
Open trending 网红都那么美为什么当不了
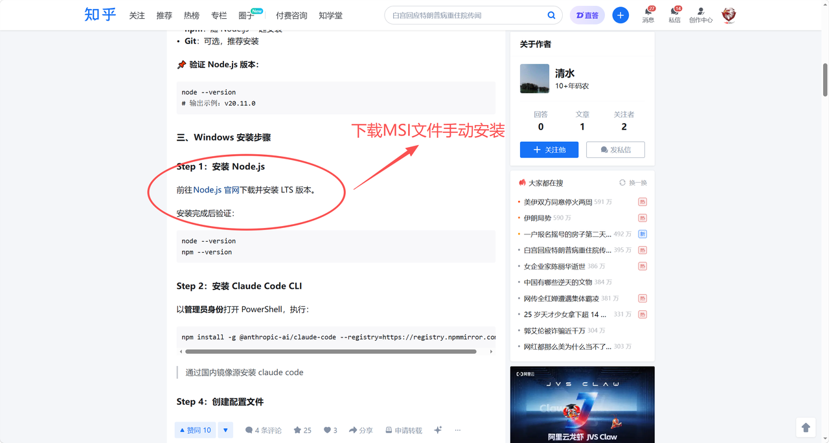(567, 346)
